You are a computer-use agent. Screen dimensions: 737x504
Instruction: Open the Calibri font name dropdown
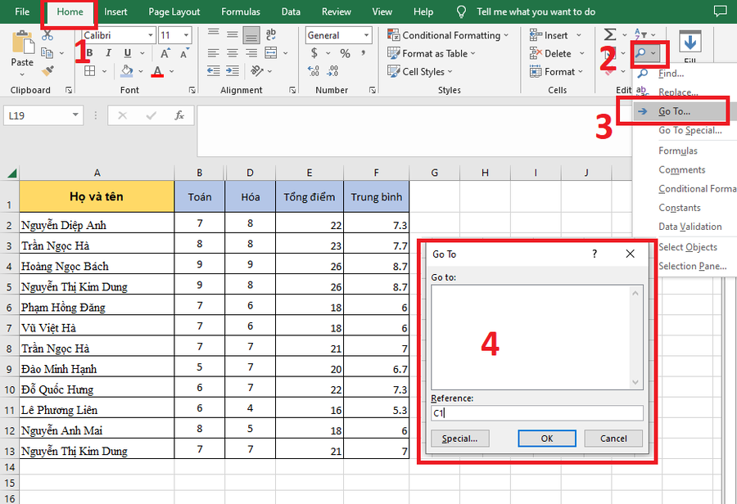[x=151, y=35]
